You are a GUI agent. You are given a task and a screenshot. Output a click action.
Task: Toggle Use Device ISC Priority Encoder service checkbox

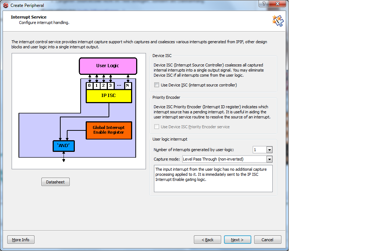tap(156, 126)
